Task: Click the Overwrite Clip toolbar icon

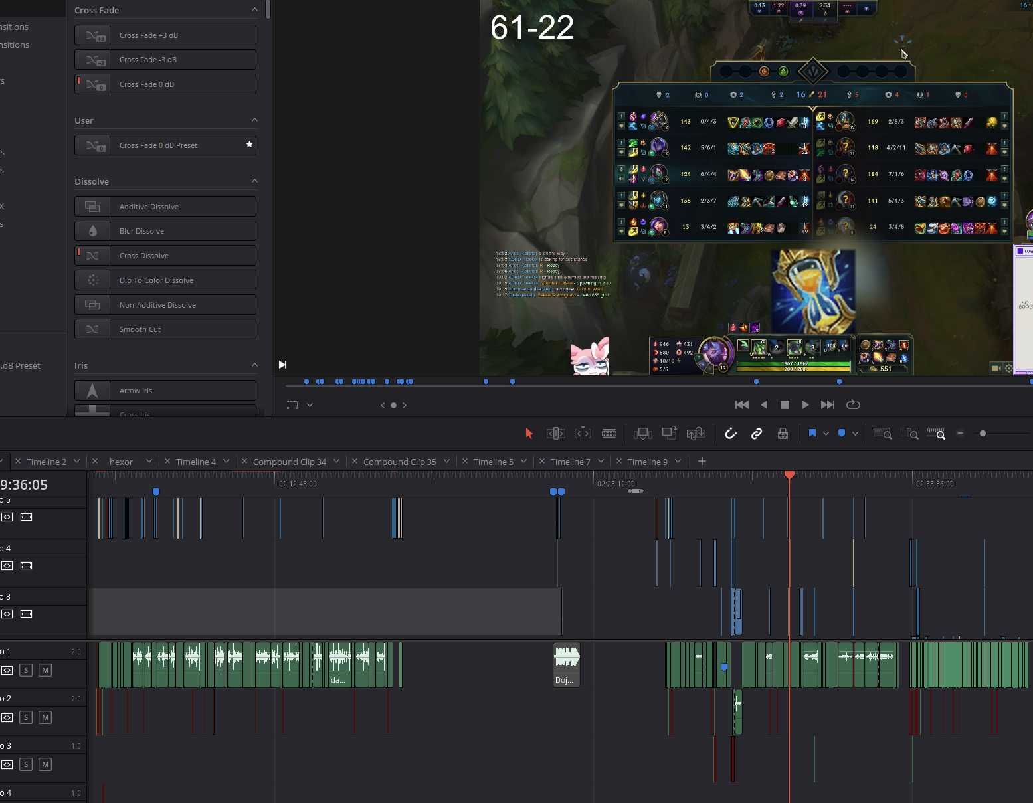Action: click(x=670, y=433)
